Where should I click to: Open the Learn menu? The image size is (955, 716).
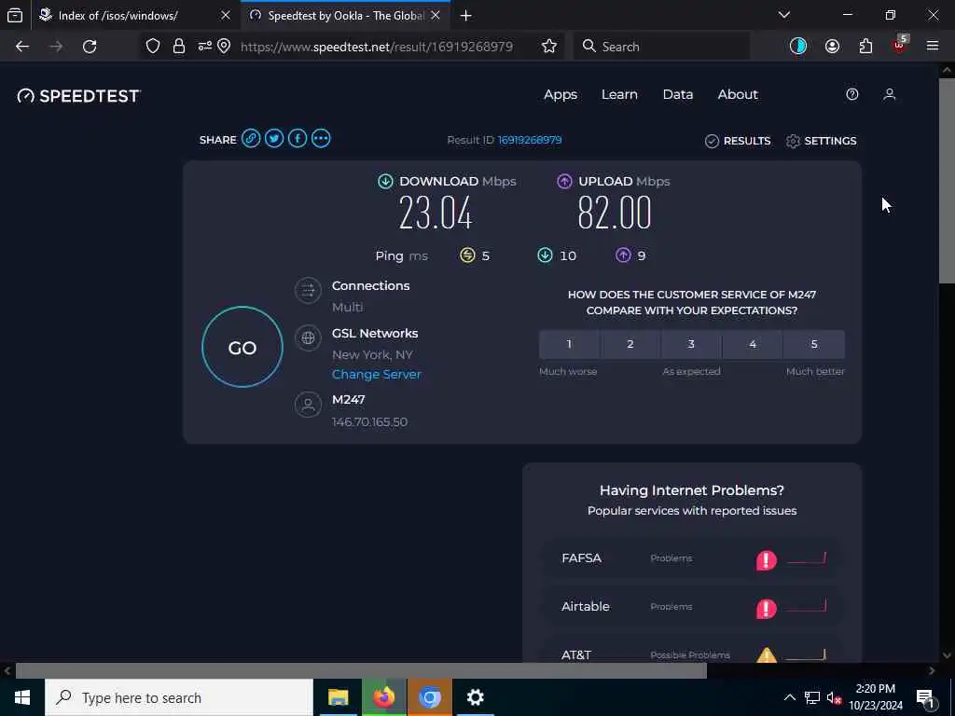[619, 94]
